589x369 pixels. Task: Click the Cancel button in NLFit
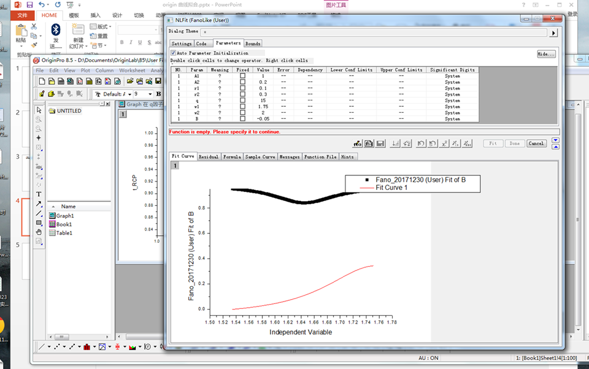(x=536, y=143)
